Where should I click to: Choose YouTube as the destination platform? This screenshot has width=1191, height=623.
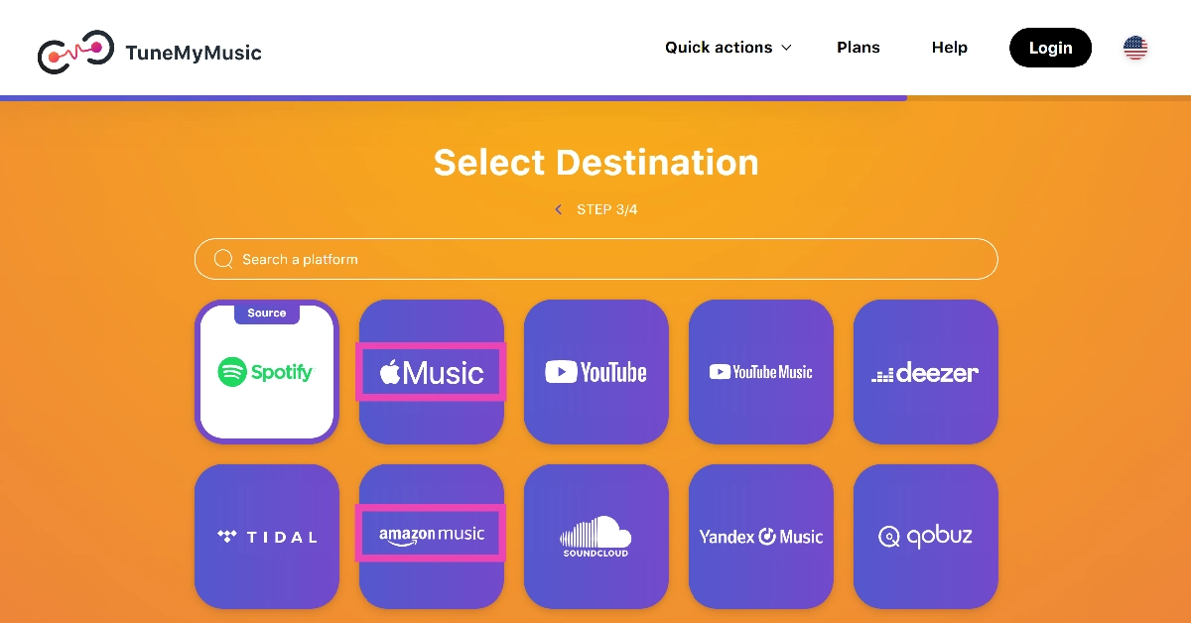(596, 372)
